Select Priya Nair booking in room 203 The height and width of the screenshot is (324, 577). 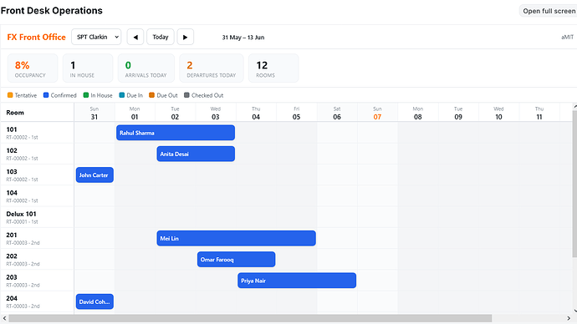(297, 281)
